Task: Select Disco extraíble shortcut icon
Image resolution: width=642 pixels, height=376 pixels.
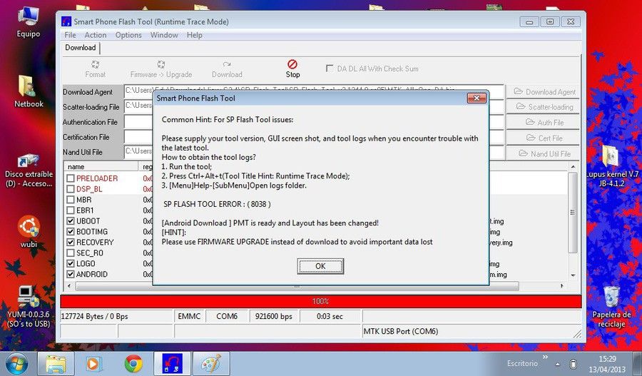Action: tap(29, 171)
